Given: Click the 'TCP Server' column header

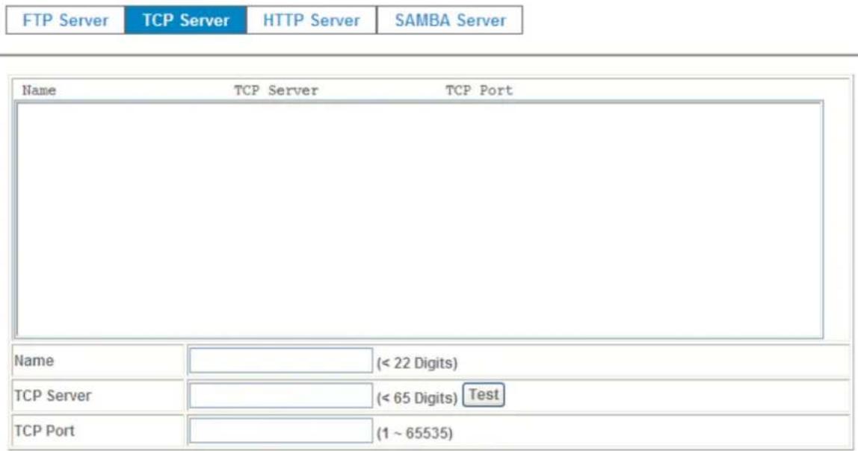Looking at the screenshot, I should [277, 90].
